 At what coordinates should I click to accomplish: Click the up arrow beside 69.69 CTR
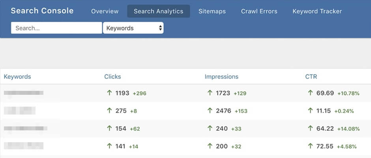[310, 93]
